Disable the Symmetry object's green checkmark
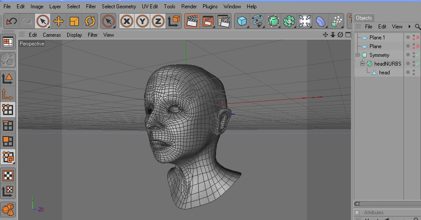 point(418,55)
